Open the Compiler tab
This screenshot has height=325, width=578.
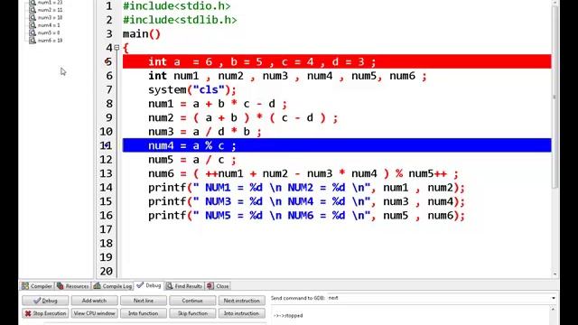tap(37, 286)
